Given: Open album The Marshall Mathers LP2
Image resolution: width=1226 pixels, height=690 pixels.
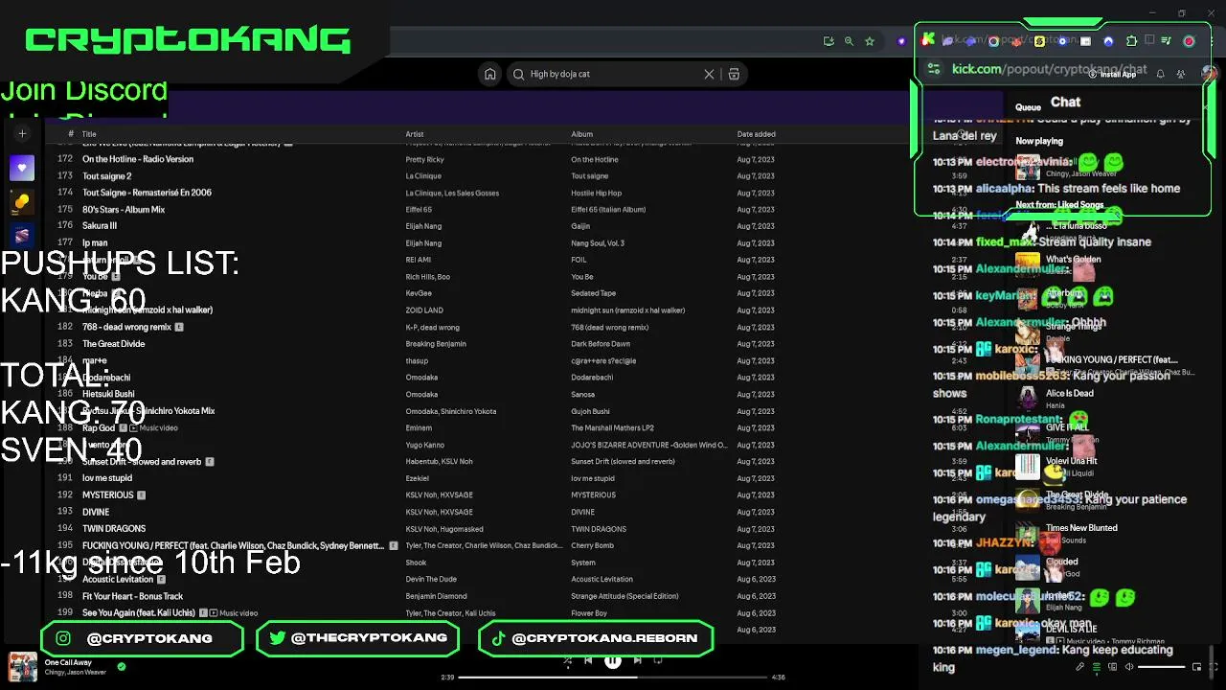Looking at the screenshot, I should click(612, 428).
